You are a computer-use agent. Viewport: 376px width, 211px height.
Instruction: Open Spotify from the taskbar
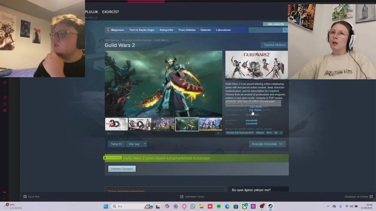219,206
